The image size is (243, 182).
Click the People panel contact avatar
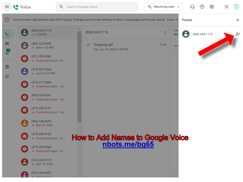186,34
